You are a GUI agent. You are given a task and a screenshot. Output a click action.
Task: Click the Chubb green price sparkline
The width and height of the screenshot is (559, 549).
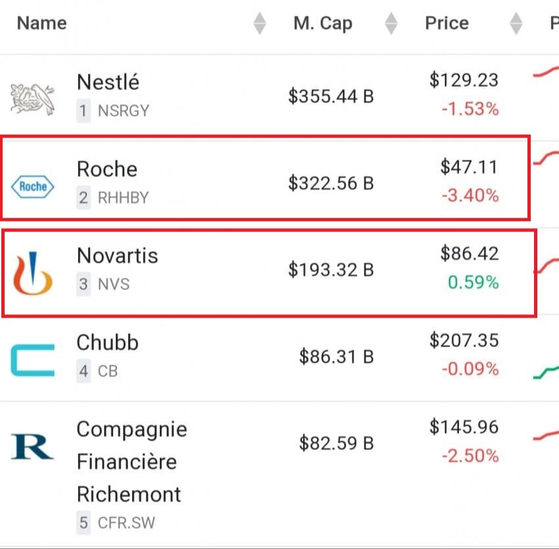coord(546,373)
